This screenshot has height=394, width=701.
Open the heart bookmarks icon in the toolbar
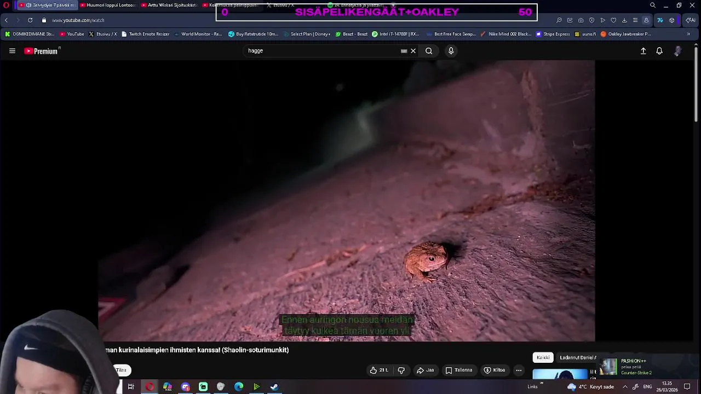point(613,20)
